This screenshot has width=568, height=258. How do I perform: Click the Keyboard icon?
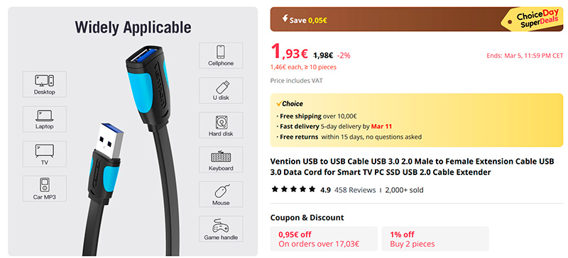click(x=221, y=157)
